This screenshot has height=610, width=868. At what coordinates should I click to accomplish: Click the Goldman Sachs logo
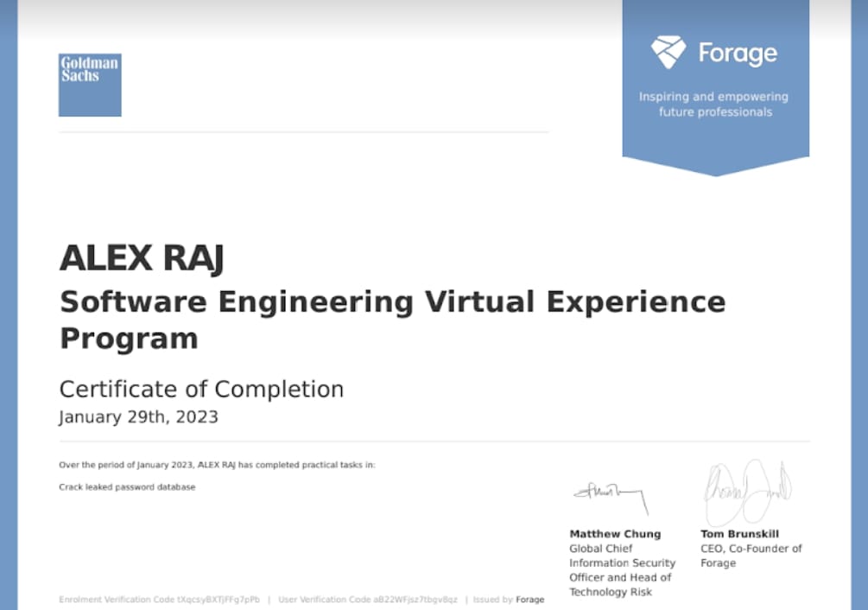point(90,85)
